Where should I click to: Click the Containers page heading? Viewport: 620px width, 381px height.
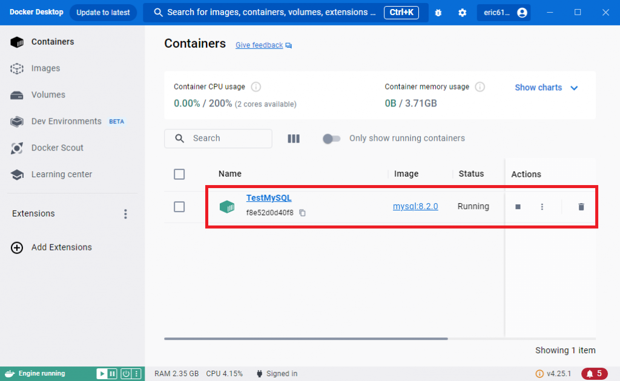(195, 44)
